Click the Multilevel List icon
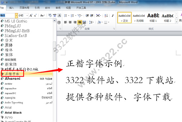This screenshot has width=182, height=122. 79,16
